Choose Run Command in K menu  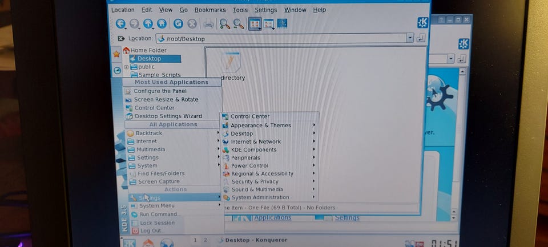[176, 214]
